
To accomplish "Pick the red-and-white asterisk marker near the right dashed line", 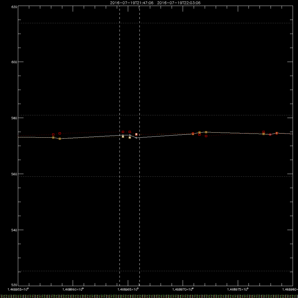I will pos(136,134).
